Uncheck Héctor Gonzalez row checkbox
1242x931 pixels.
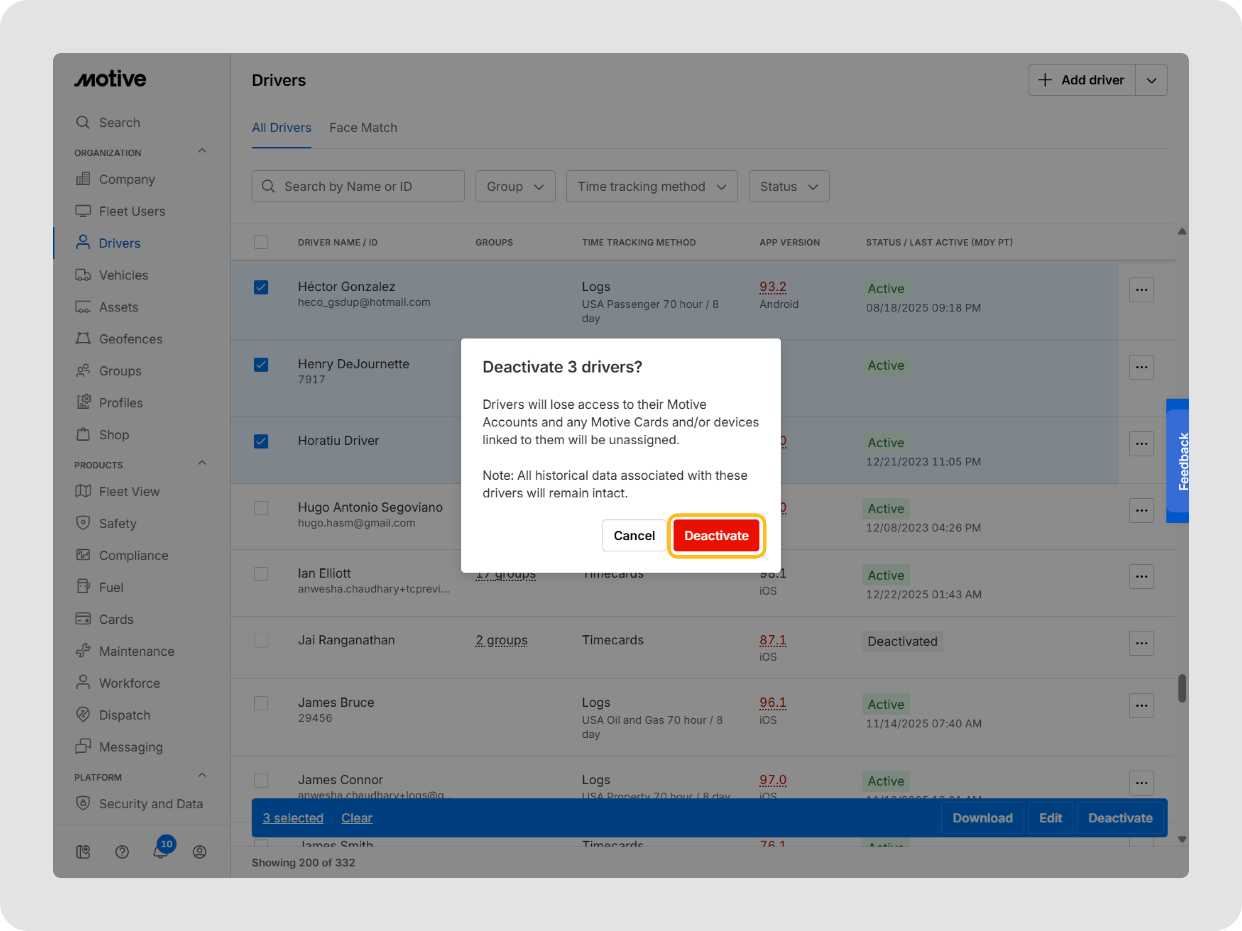(261, 287)
